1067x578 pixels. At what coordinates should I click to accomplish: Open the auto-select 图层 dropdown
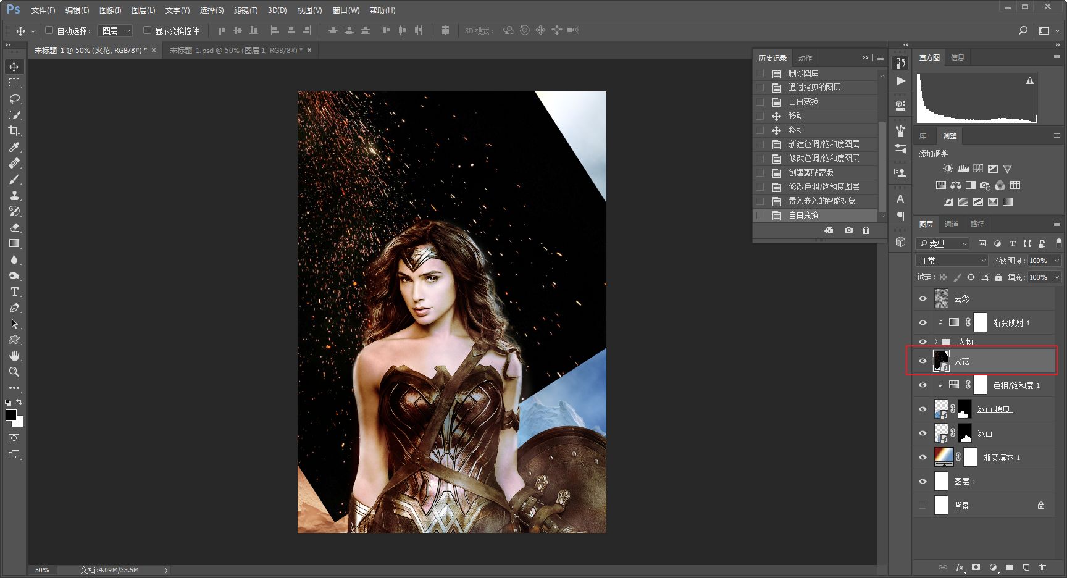coord(116,30)
